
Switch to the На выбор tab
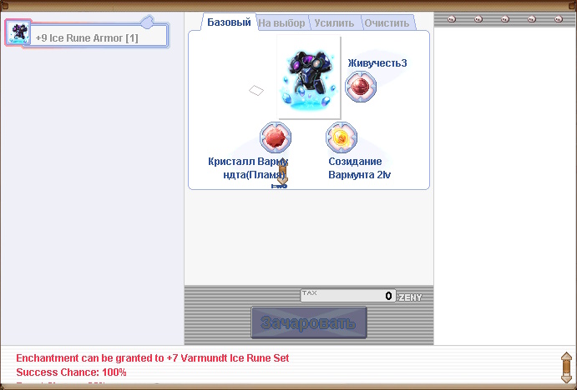[x=281, y=23]
